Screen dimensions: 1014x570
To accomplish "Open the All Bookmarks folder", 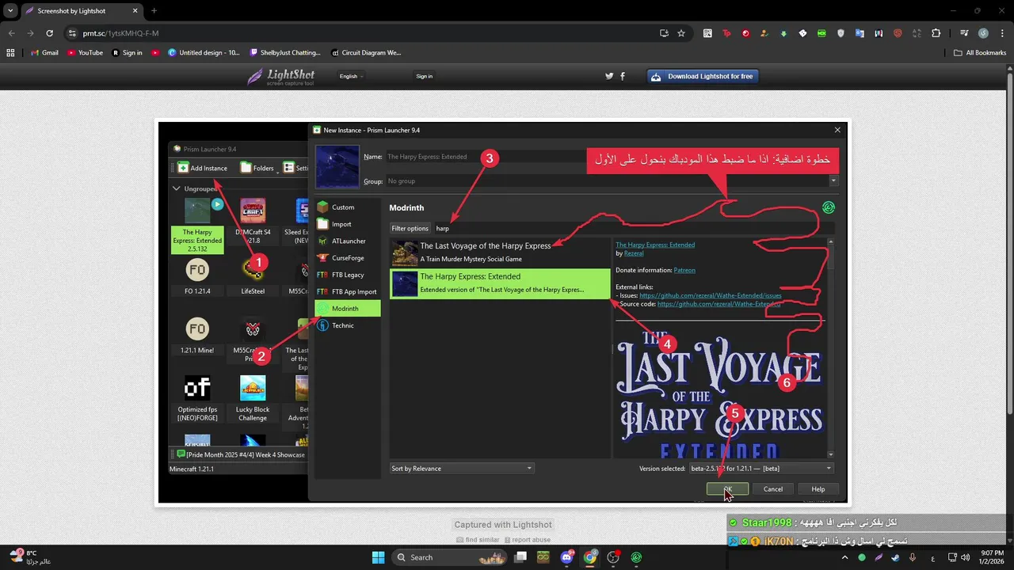I will coord(980,53).
